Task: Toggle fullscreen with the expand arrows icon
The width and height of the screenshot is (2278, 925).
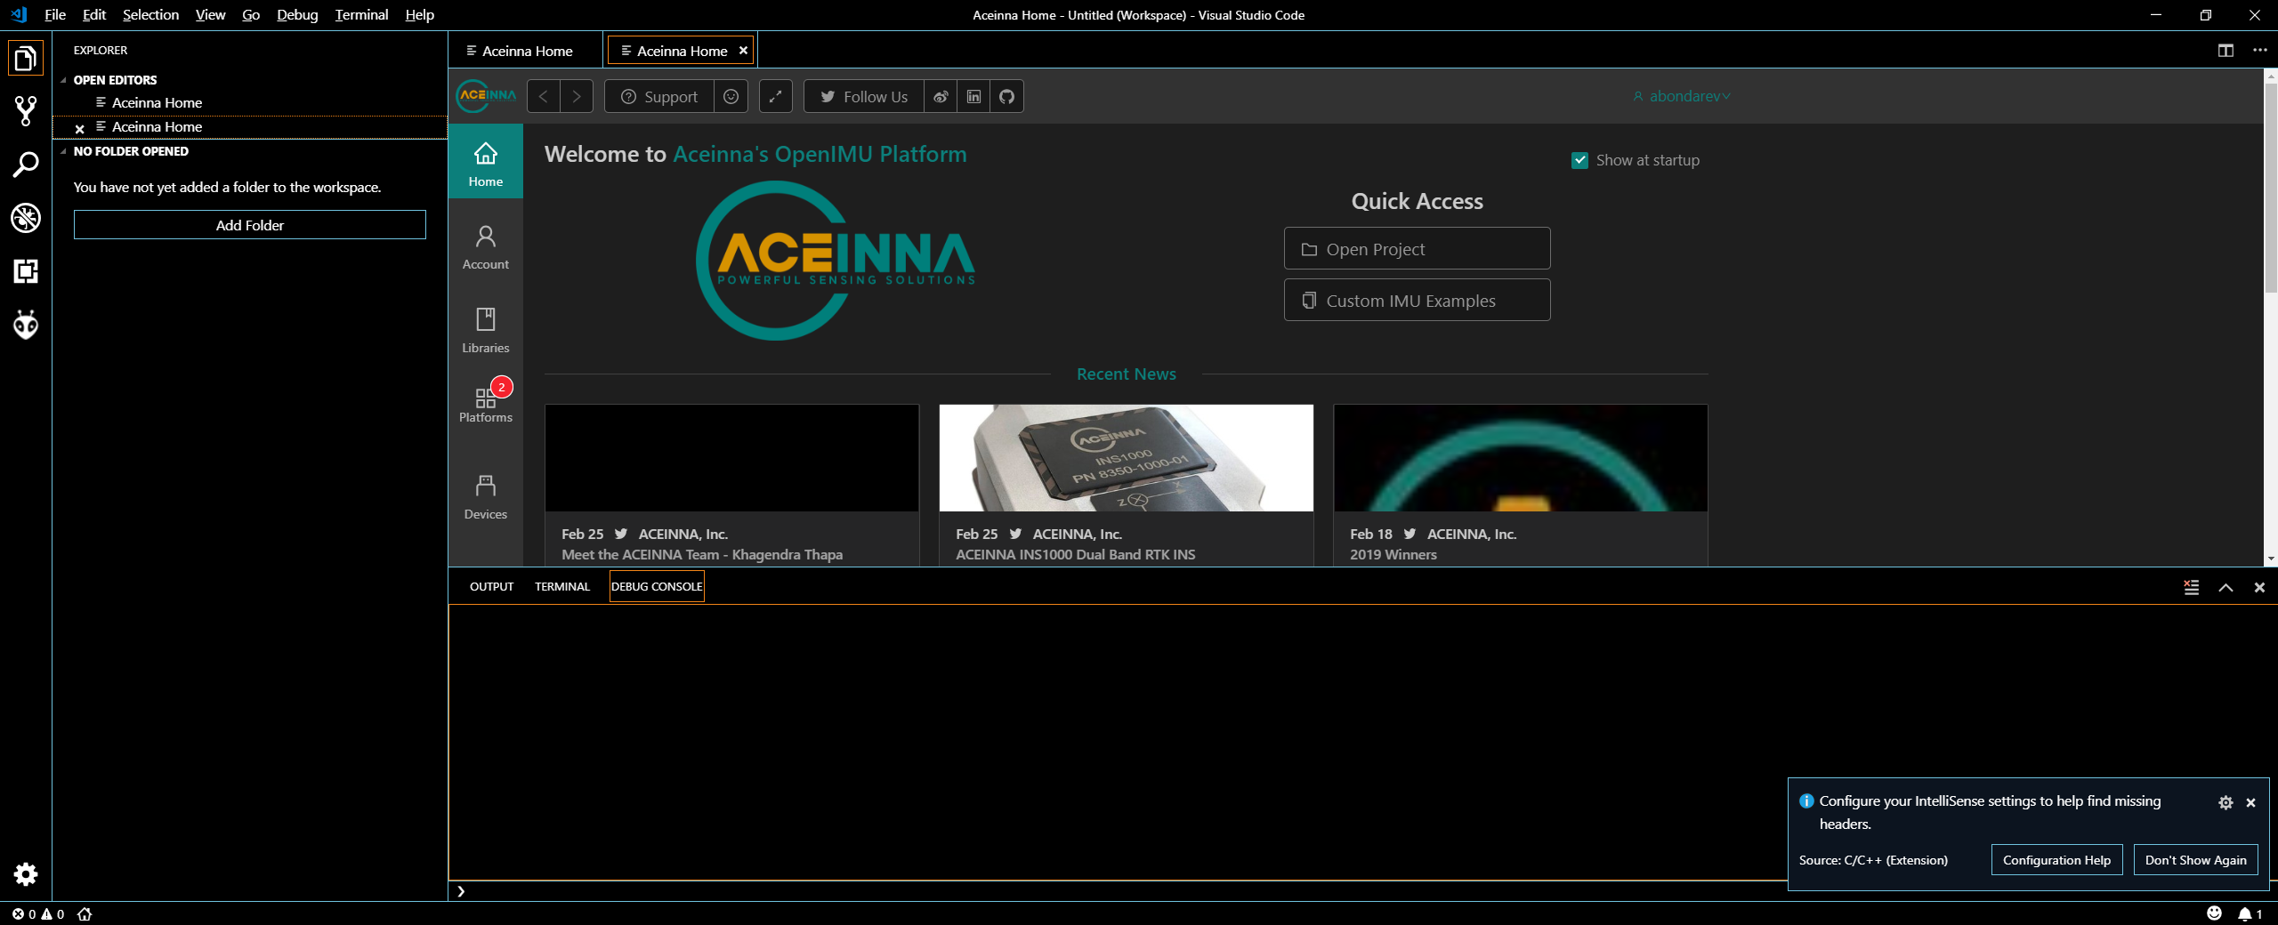Action: pyautogui.click(x=775, y=96)
